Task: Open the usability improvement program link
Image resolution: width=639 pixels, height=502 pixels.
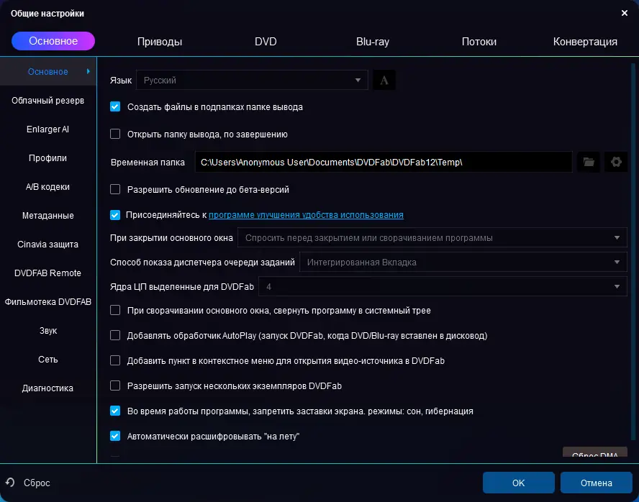Action: (306, 215)
